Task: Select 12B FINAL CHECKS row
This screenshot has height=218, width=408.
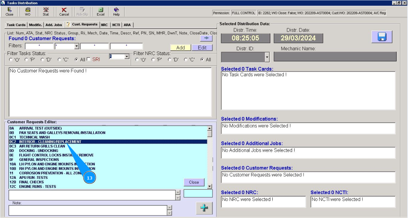Action: click(x=108, y=182)
